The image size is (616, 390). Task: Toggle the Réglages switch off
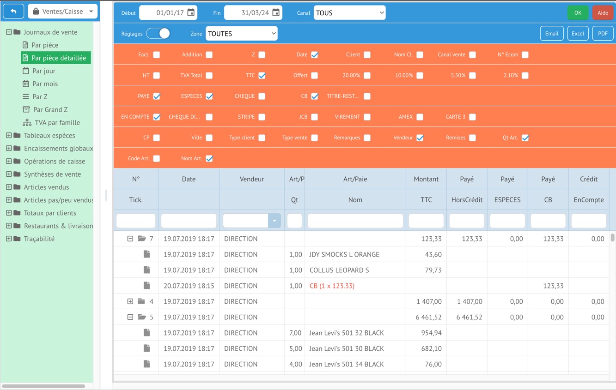159,33
